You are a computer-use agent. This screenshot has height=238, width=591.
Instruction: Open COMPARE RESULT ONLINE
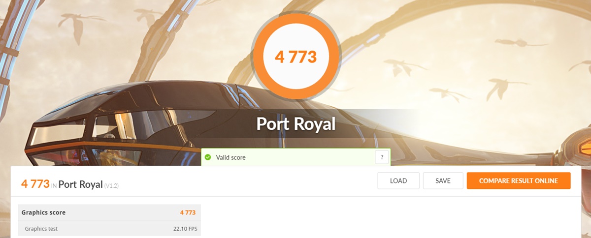point(519,181)
